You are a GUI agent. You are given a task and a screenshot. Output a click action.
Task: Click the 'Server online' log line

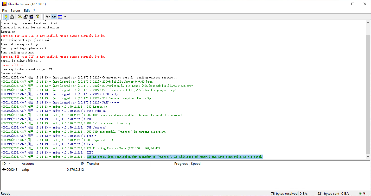(x=11, y=73)
